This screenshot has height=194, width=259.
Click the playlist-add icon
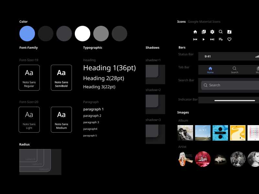tap(220, 39)
